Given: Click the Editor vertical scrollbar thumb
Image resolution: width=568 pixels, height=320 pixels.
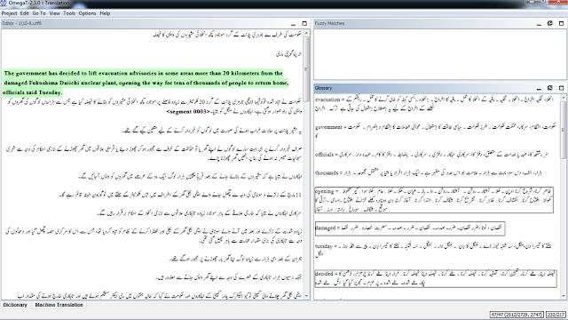Looking at the screenshot, I should [306, 69].
